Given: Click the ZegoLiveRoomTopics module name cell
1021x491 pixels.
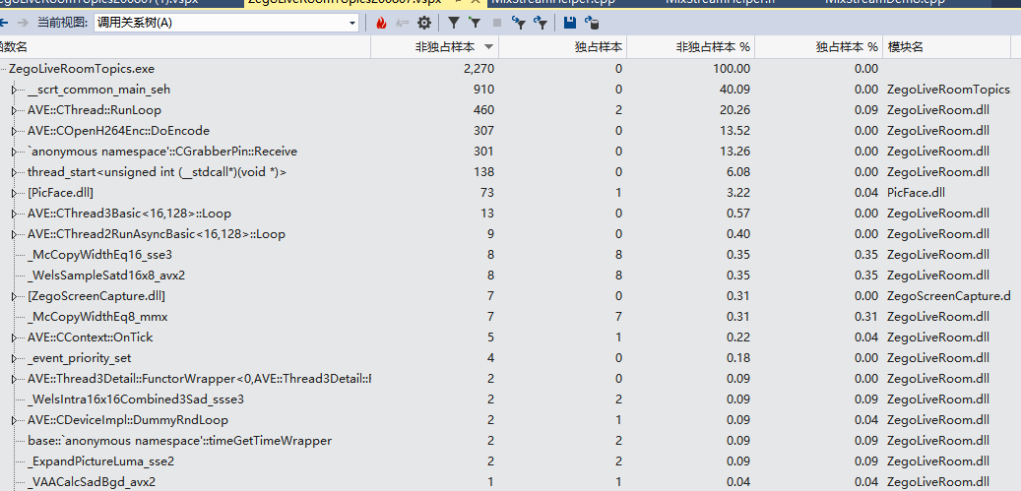Looking at the screenshot, I should (949, 90).
